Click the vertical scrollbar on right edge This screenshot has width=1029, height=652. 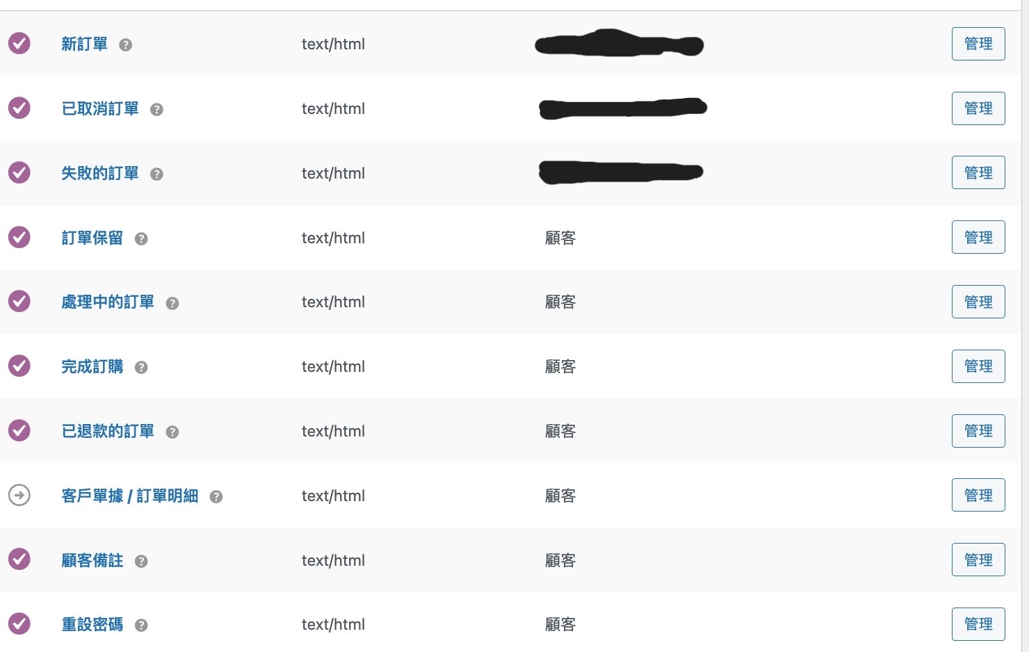(1025, 326)
